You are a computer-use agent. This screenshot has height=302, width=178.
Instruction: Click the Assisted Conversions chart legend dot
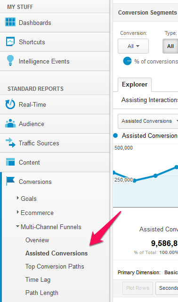pyautogui.click(x=115, y=136)
